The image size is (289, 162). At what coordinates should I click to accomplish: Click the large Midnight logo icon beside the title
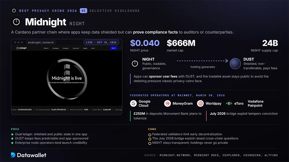click(x=16, y=22)
